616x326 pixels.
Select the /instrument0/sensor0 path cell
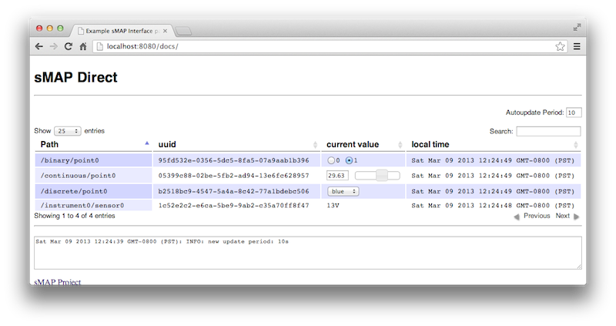pyautogui.click(x=93, y=205)
